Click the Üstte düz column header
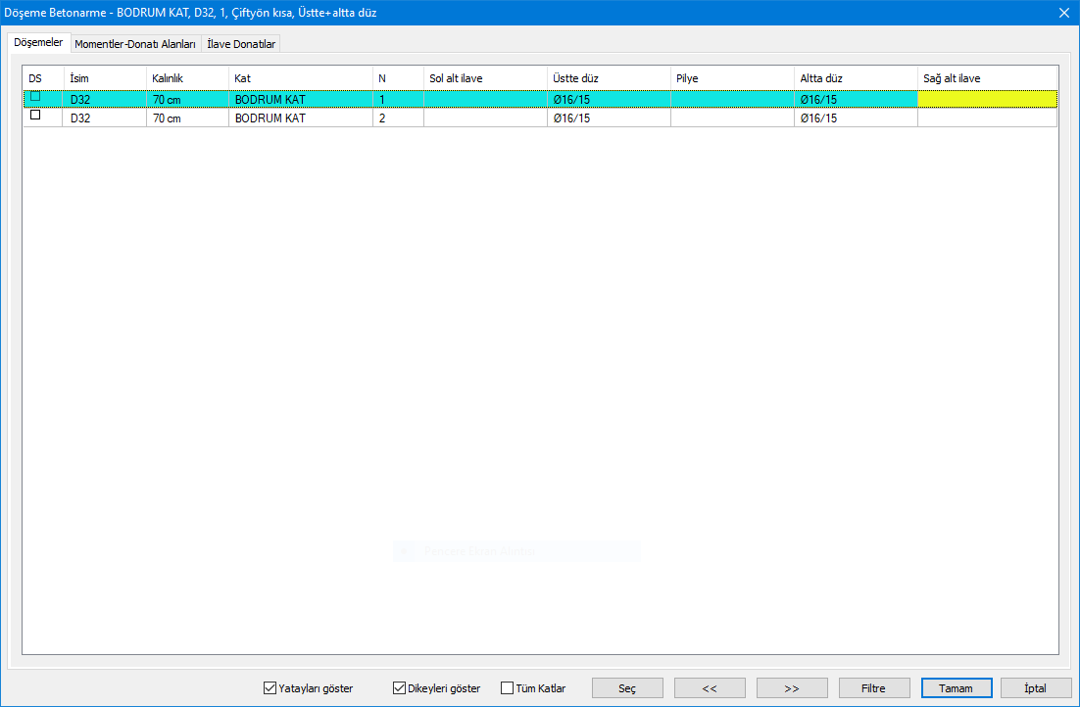1080x707 pixels. tap(608, 77)
